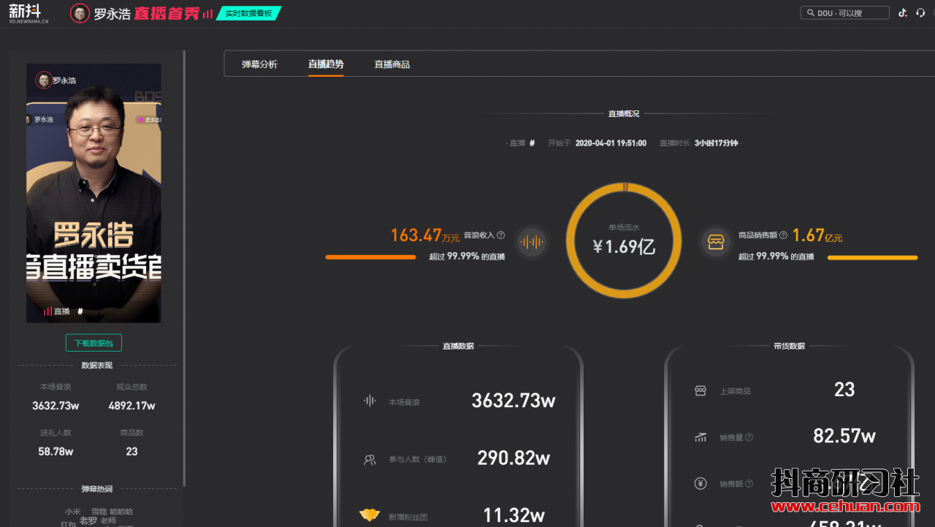This screenshot has width=935, height=527.
Task: Click the 罗永浩 avatar in the header
Action: tap(80, 13)
